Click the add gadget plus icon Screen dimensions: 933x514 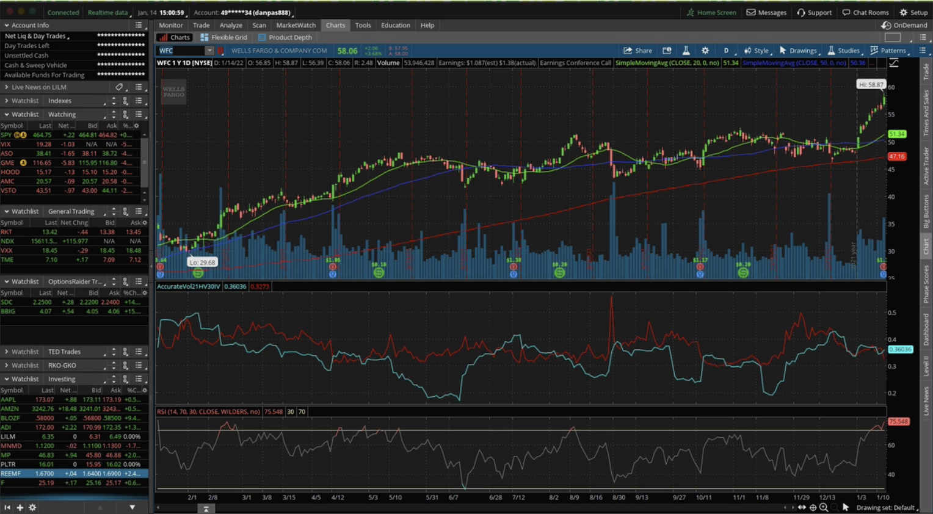pyautogui.click(x=20, y=507)
